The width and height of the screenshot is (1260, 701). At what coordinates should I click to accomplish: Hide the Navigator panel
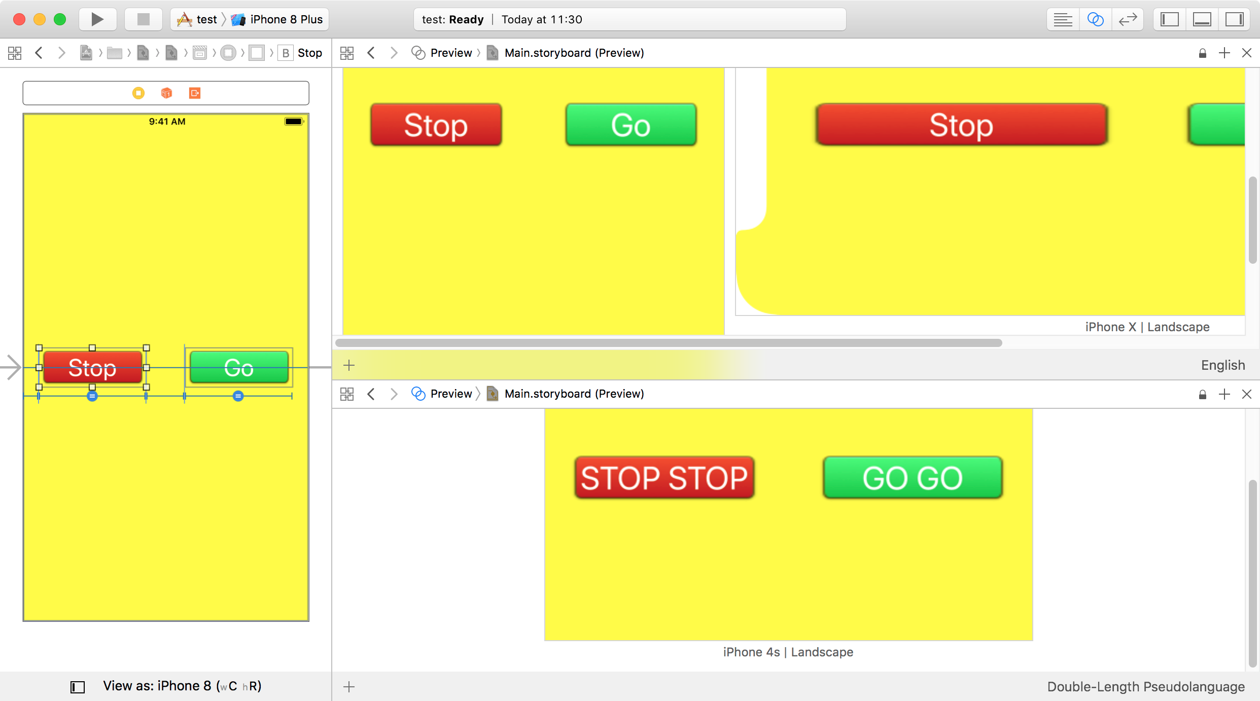(1169, 19)
